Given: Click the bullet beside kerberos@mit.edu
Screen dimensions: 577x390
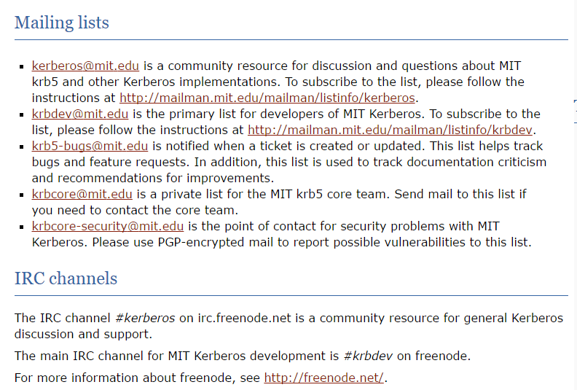Looking at the screenshot, I should pos(22,66).
